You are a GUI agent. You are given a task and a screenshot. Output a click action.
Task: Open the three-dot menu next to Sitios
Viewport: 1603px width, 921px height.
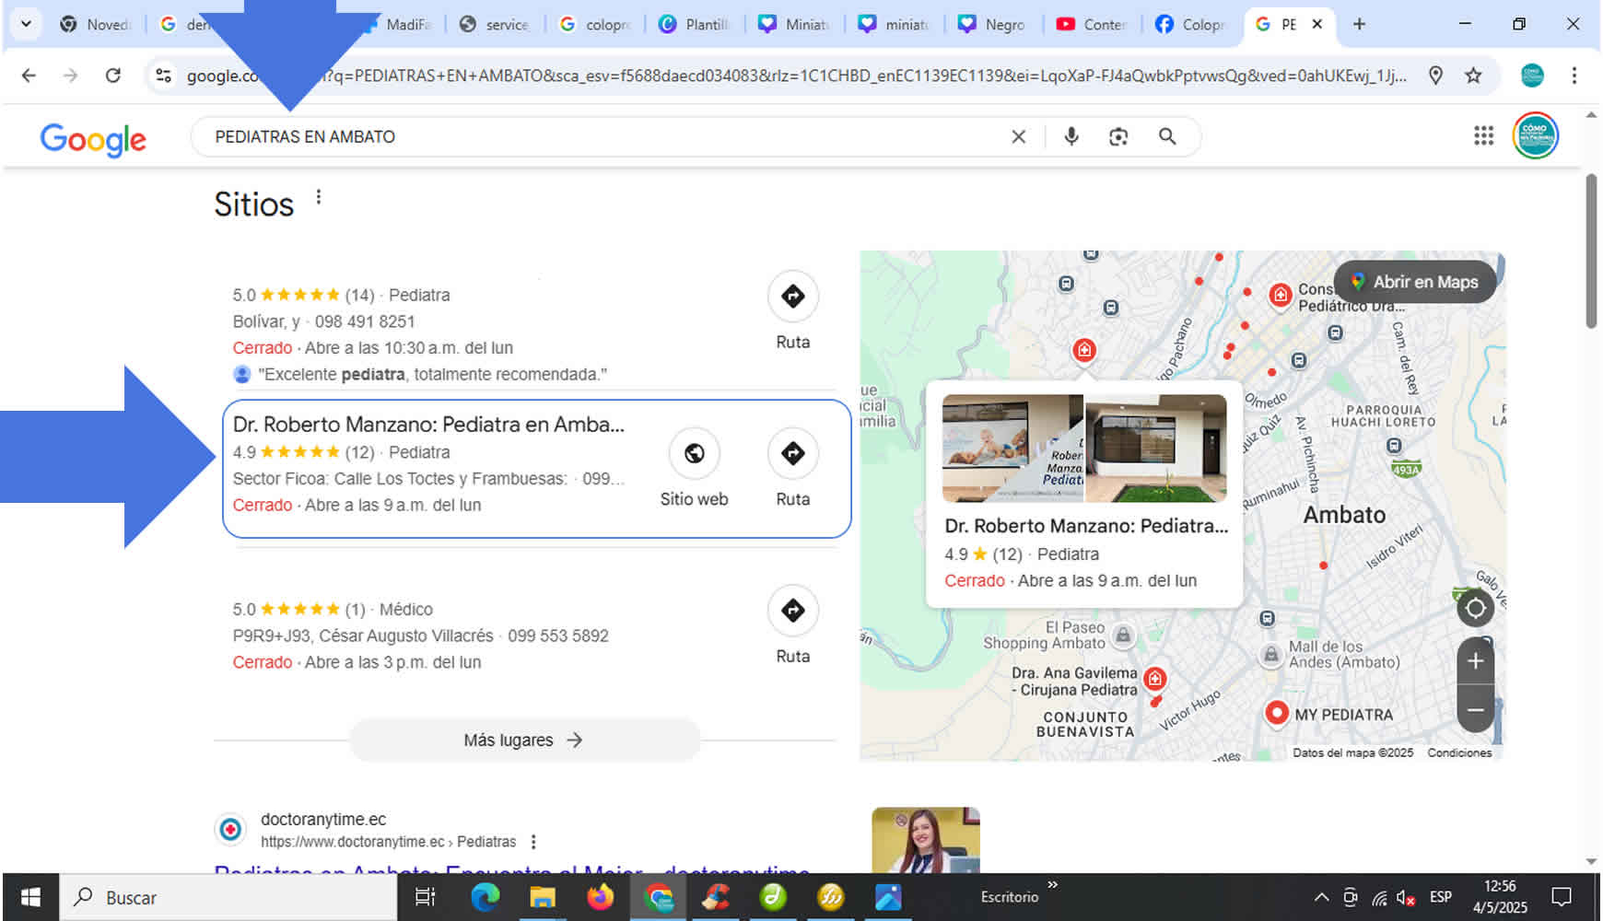(x=318, y=196)
